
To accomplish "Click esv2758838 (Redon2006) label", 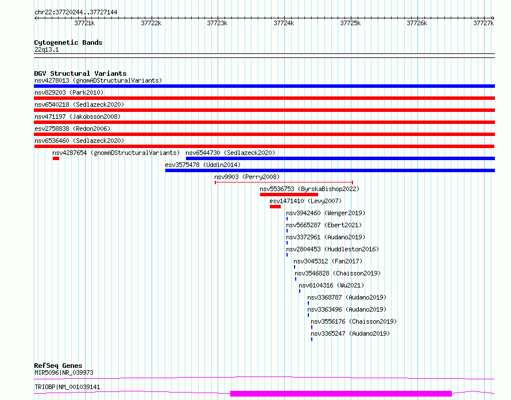I will pos(72,129).
